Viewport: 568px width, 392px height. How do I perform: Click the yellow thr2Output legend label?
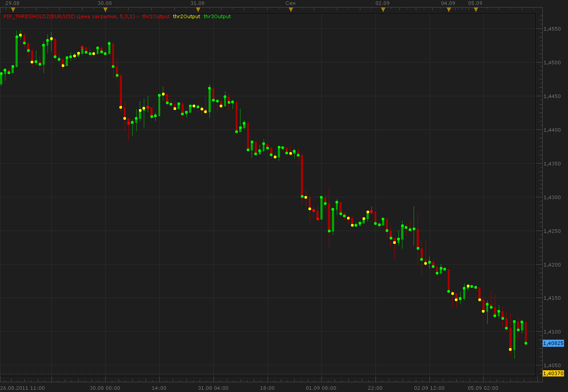click(x=187, y=16)
